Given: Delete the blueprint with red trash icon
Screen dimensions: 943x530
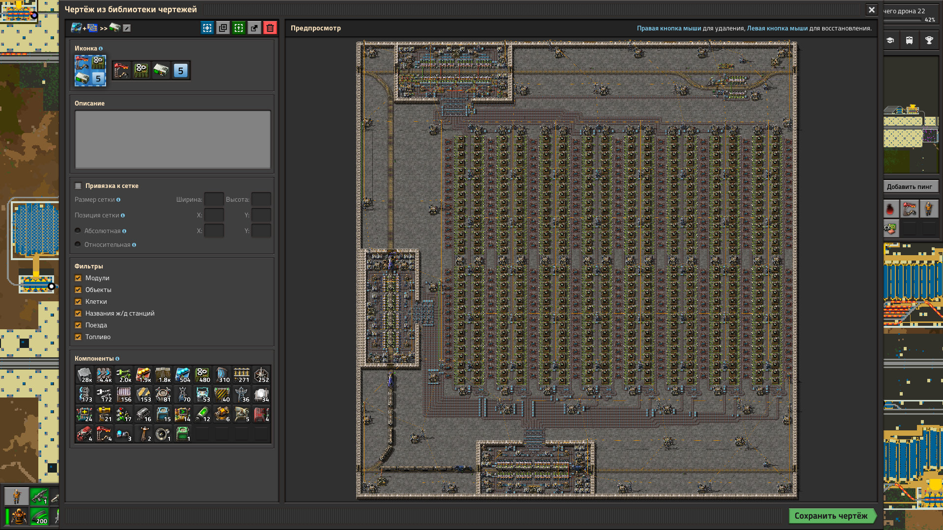Looking at the screenshot, I should tap(270, 28).
